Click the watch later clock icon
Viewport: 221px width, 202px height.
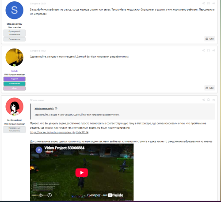click(50, 195)
